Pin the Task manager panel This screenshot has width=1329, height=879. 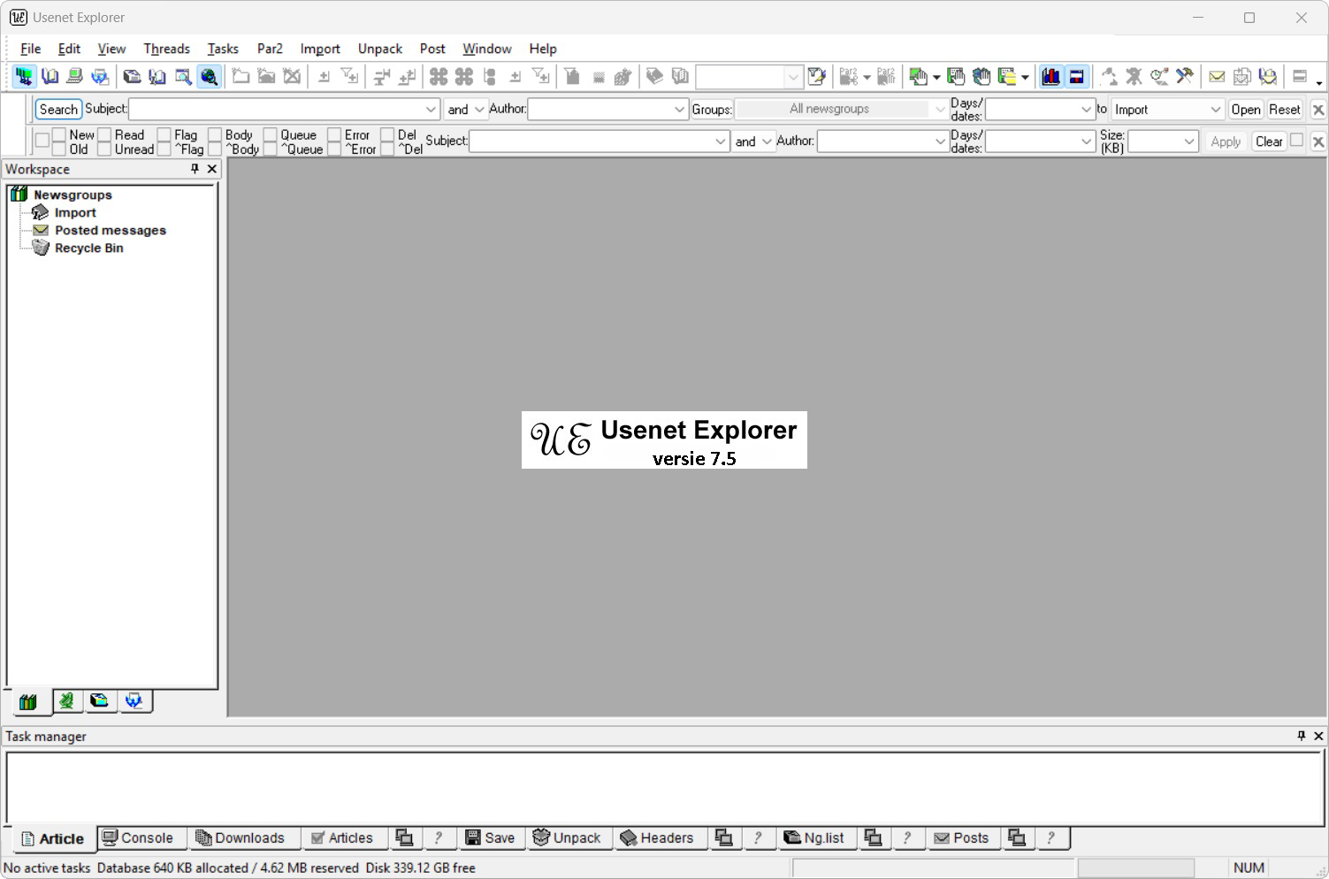point(1301,736)
